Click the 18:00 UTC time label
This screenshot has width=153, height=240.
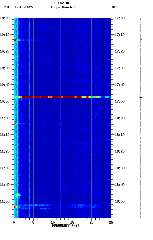click(x=120, y=118)
